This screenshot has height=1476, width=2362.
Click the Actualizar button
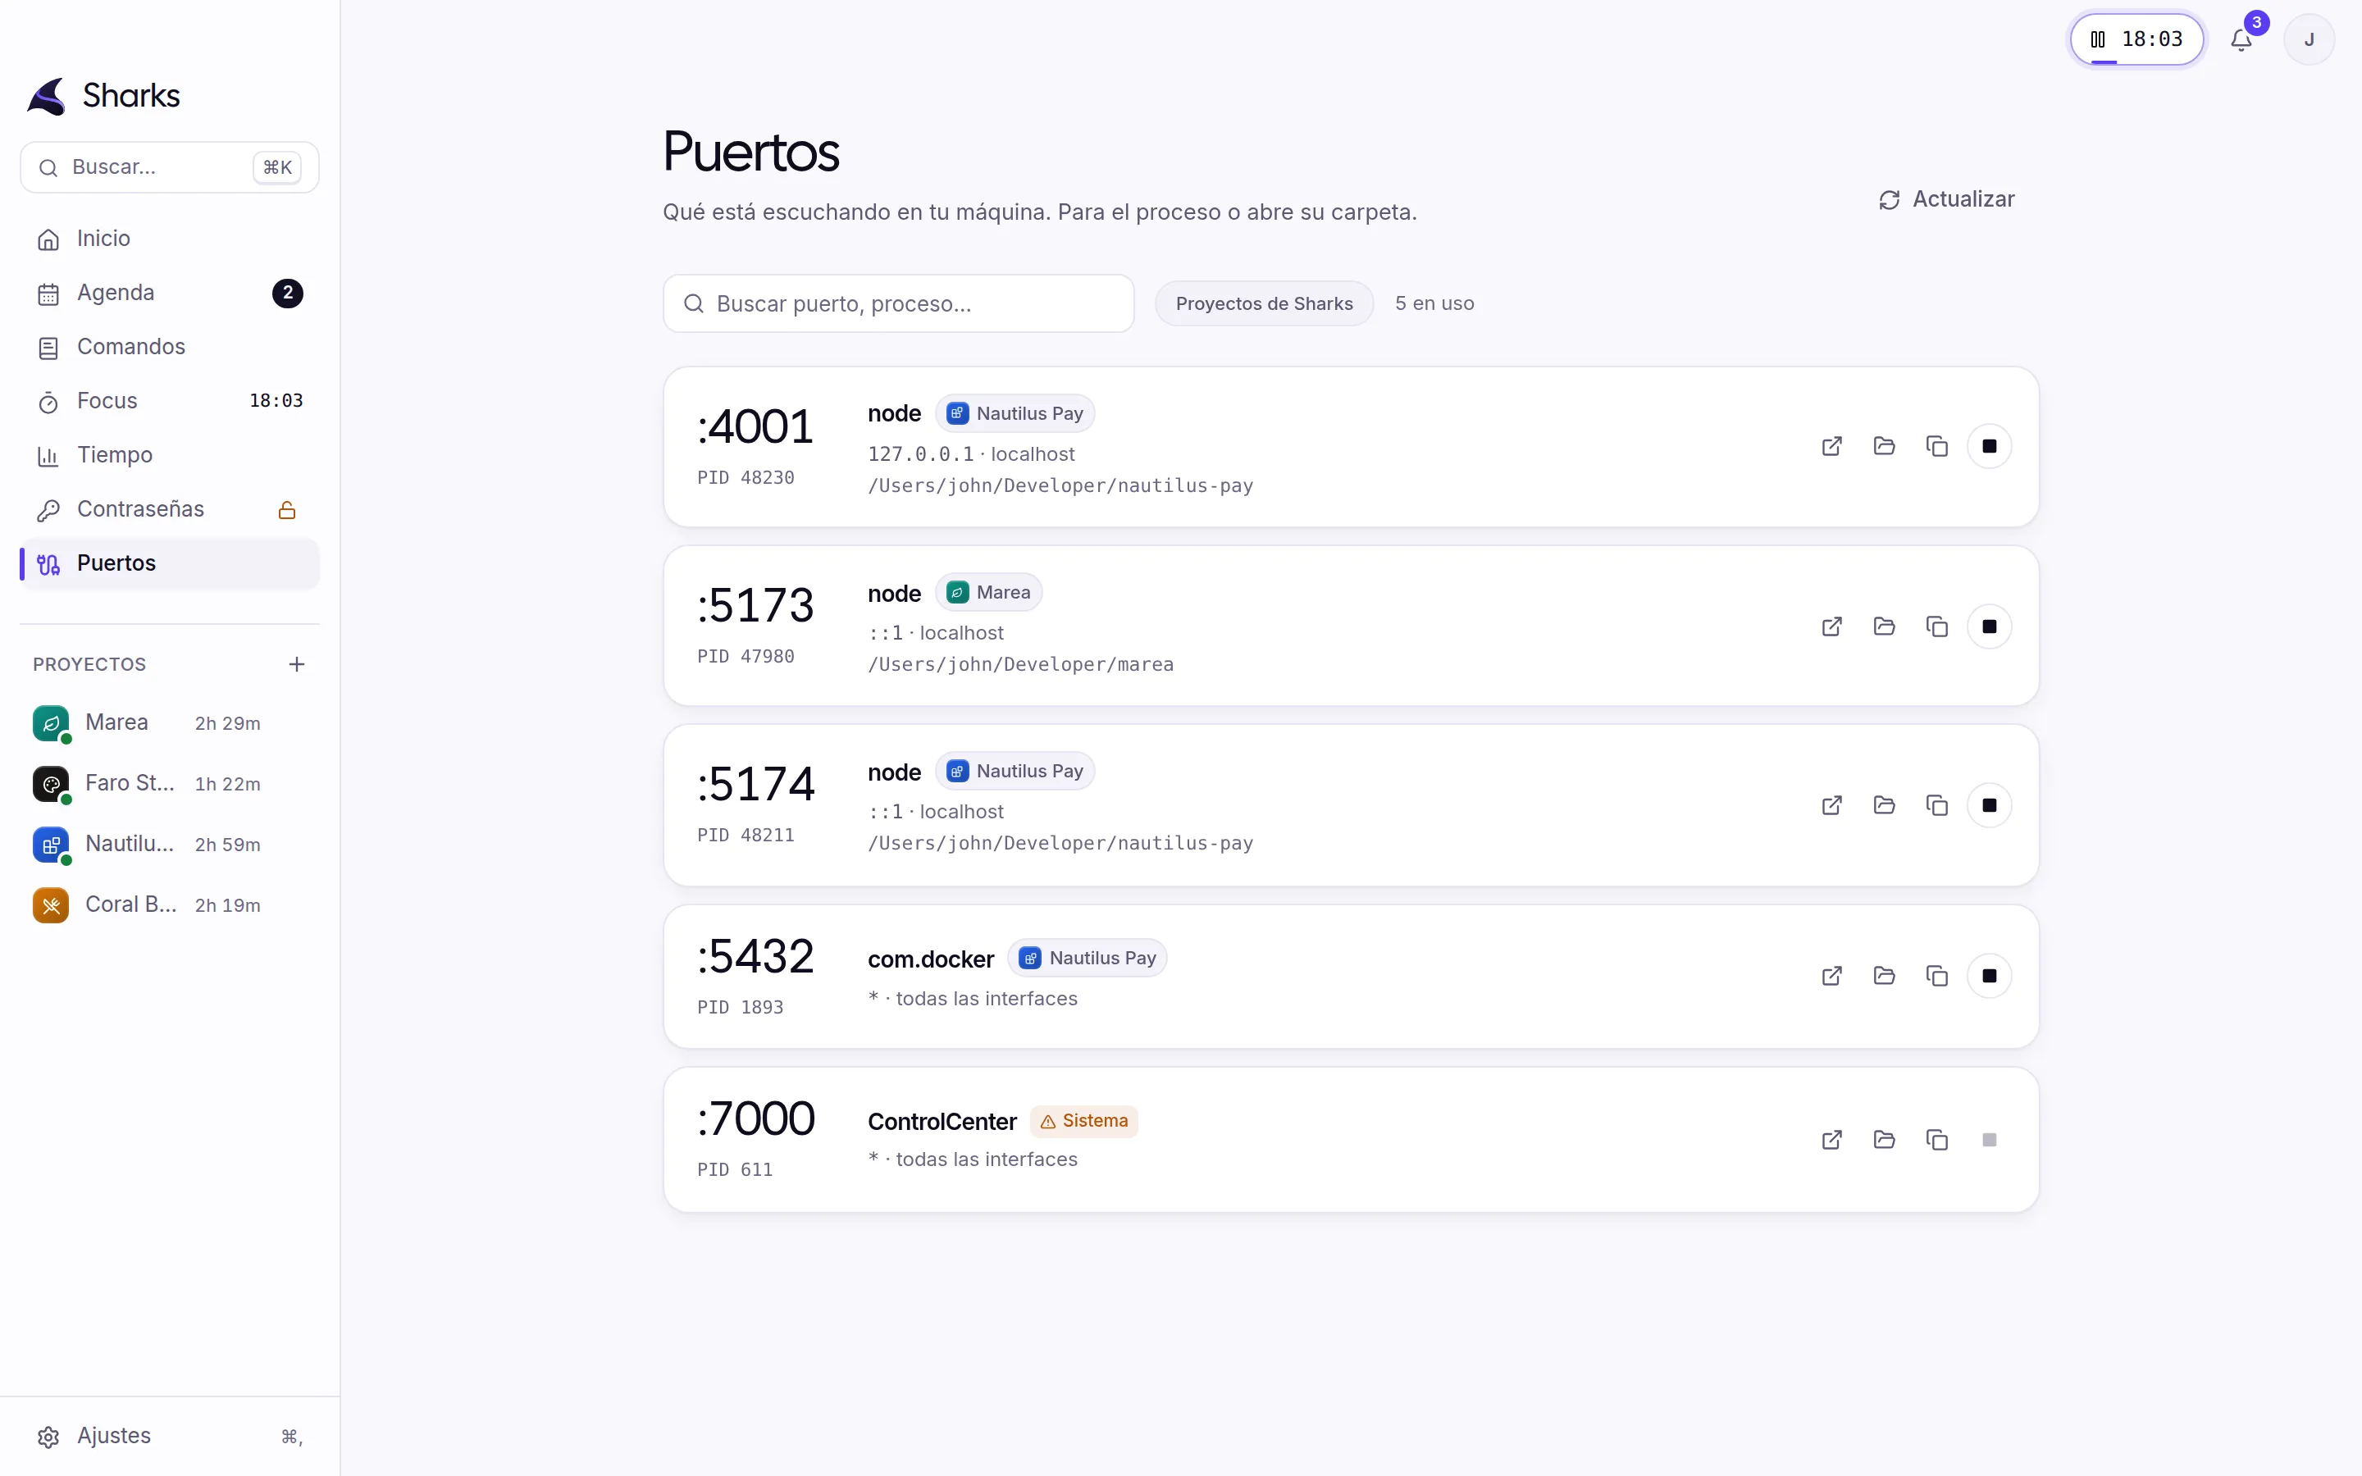click(x=1946, y=199)
